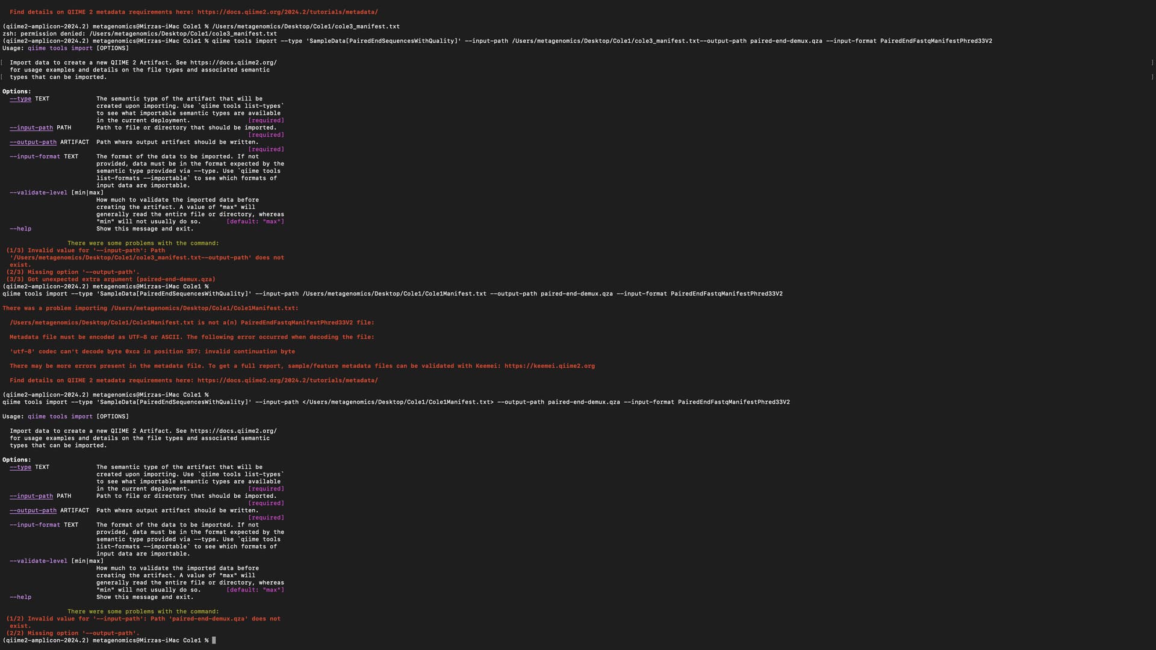Click the '(3/3) Got unexpected extra argument' error line
The image size is (1156, 650).
click(111, 279)
